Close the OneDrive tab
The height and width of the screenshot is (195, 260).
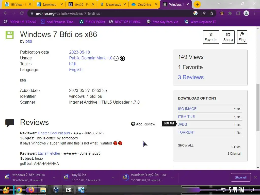click(156, 5)
